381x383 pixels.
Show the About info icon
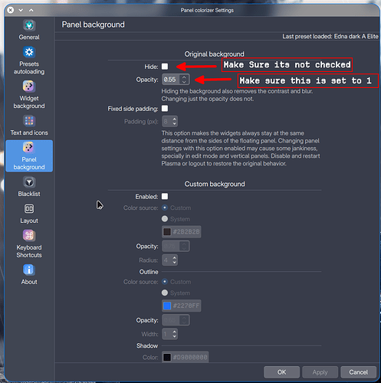(29, 270)
